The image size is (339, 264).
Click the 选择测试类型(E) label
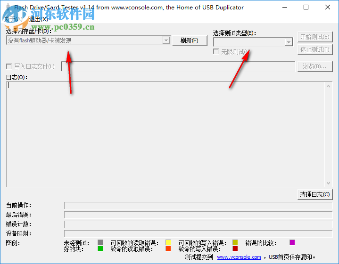[x=234, y=33]
